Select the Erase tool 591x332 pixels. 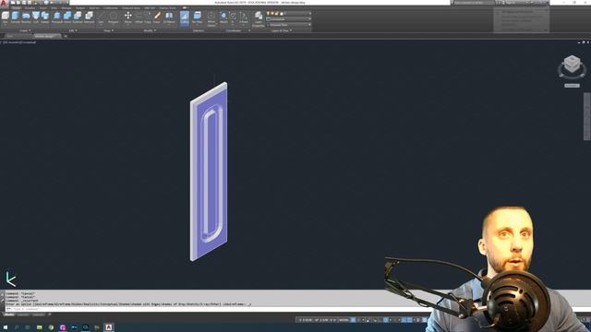click(157, 17)
